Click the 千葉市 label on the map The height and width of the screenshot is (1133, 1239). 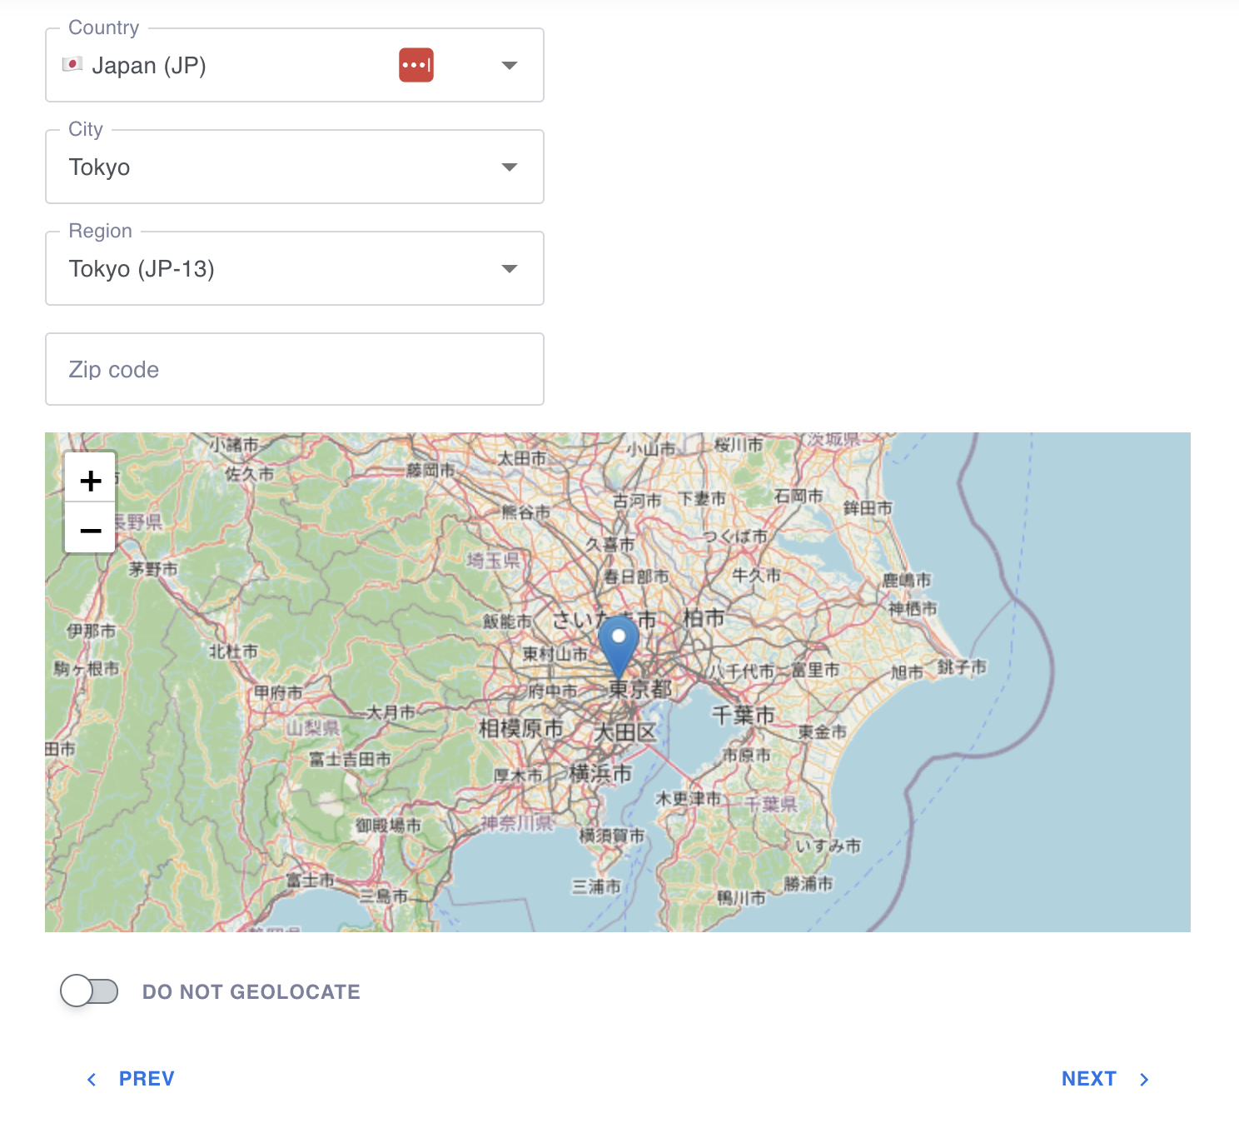point(743,715)
